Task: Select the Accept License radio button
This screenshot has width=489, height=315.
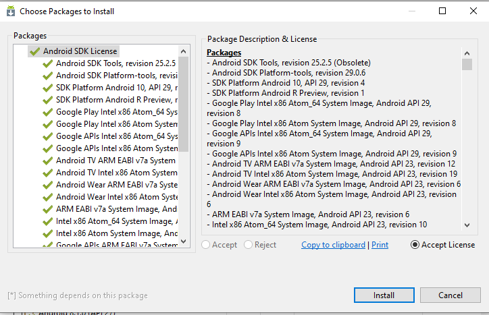Action: (415, 245)
